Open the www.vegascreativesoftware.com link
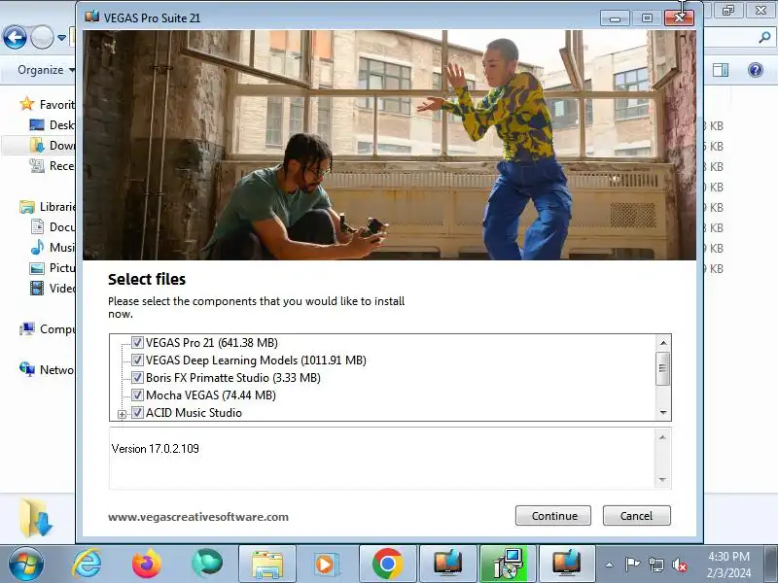This screenshot has height=583, width=778. point(198,517)
